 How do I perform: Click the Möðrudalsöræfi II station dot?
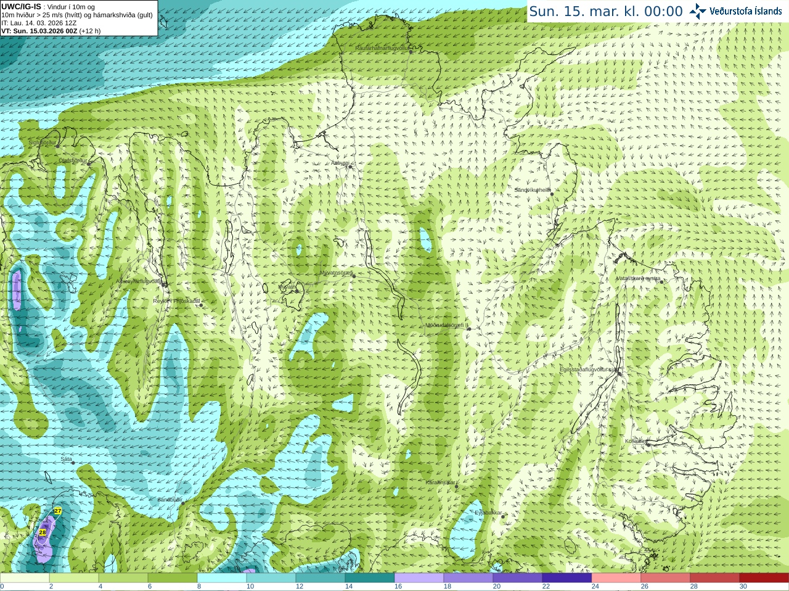point(469,329)
